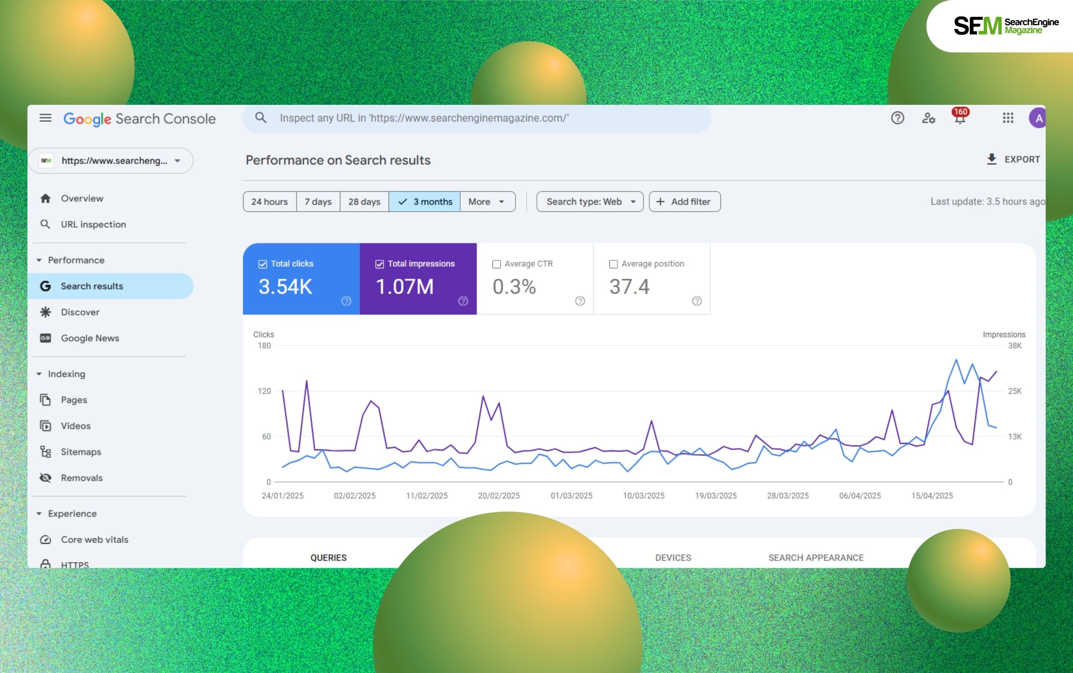1073x673 pixels.
Task: Switch to the QUERIES tab
Action: (328, 558)
